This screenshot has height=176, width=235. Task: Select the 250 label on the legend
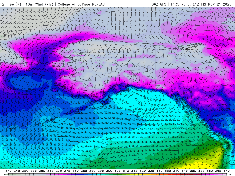25,171
